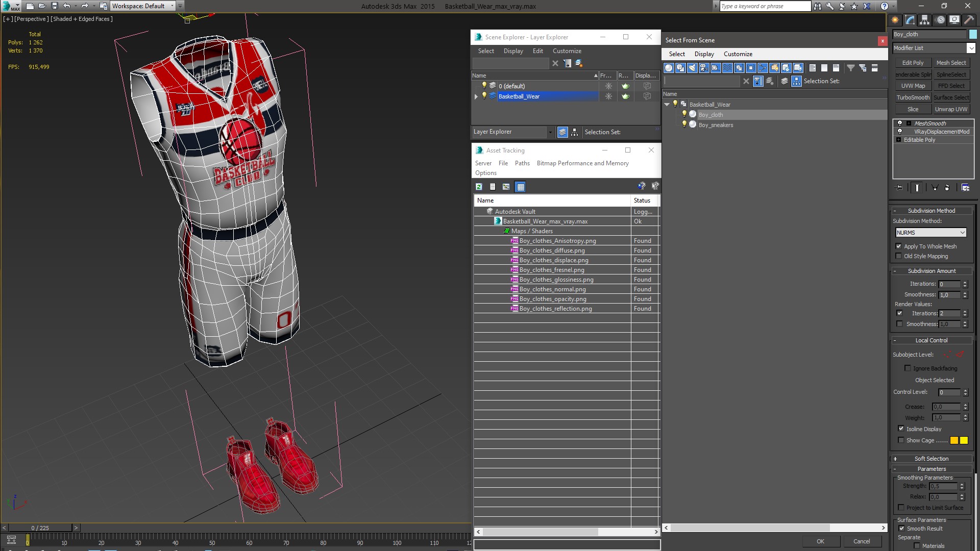Click the New Scene icon in title bar
The height and width of the screenshot is (551, 980).
30,6
